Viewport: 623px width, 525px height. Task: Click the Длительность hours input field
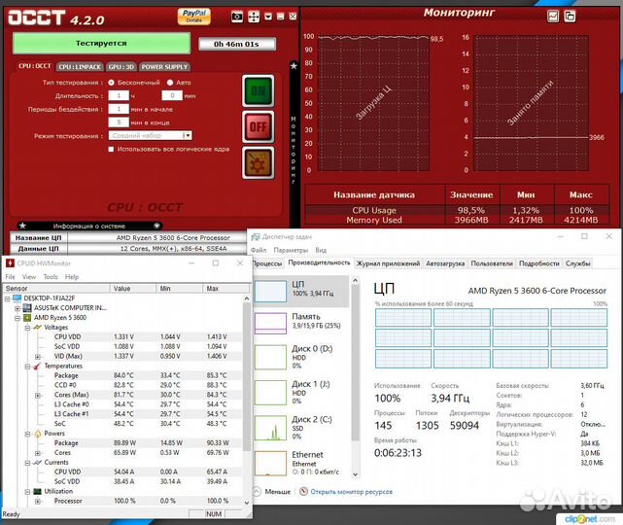[x=119, y=95]
